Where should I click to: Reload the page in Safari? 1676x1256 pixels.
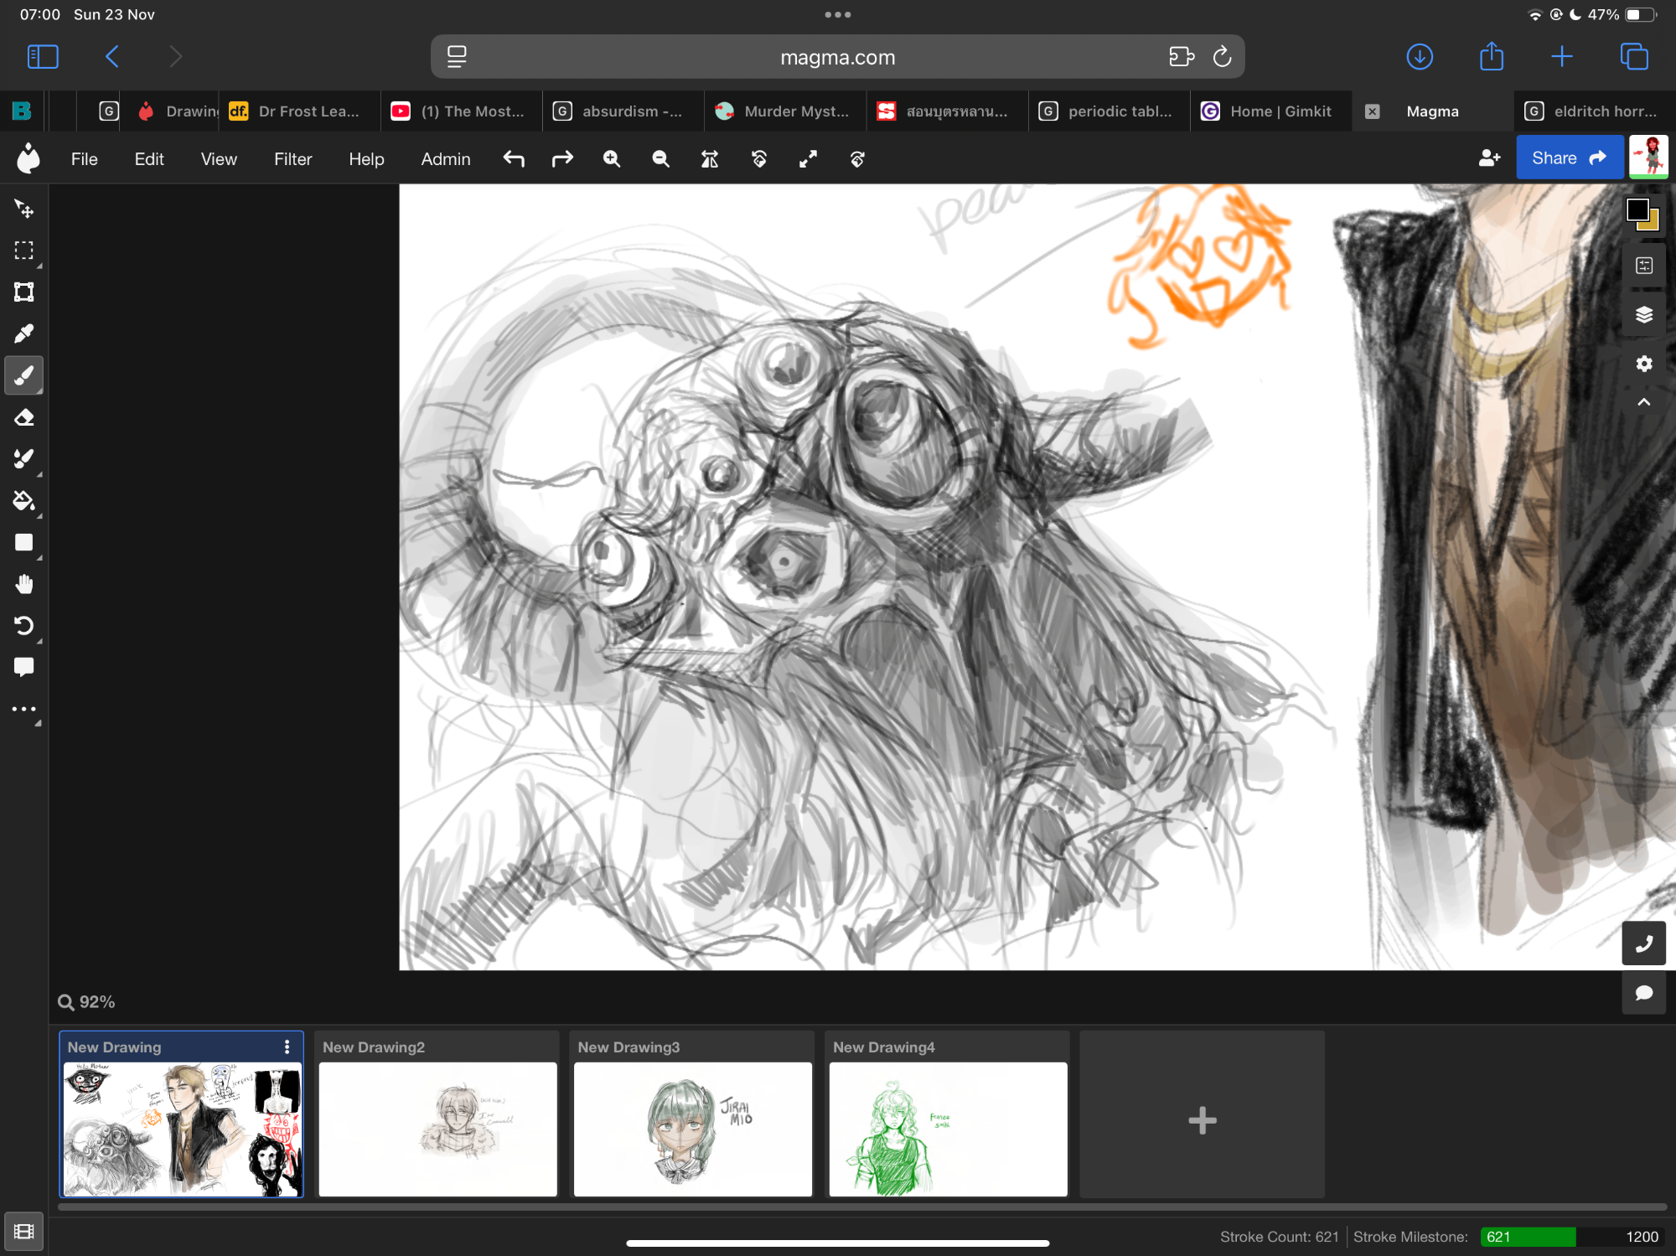(x=1222, y=57)
